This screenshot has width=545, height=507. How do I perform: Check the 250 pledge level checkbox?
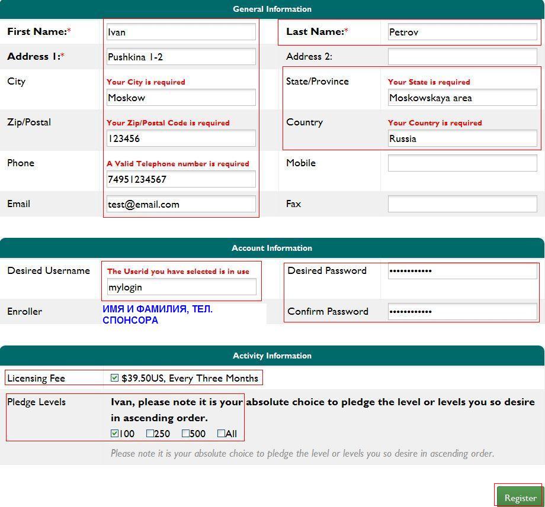tap(150, 433)
